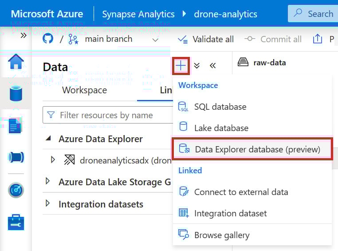Viewport: 338px width, 251px height.
Task: Choose Data Explorer database (preview)
Action: point(252,149)
